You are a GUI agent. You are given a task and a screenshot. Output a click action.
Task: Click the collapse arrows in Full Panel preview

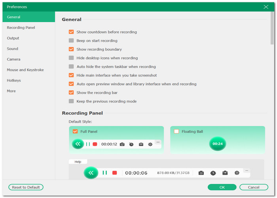pos(78,144)
